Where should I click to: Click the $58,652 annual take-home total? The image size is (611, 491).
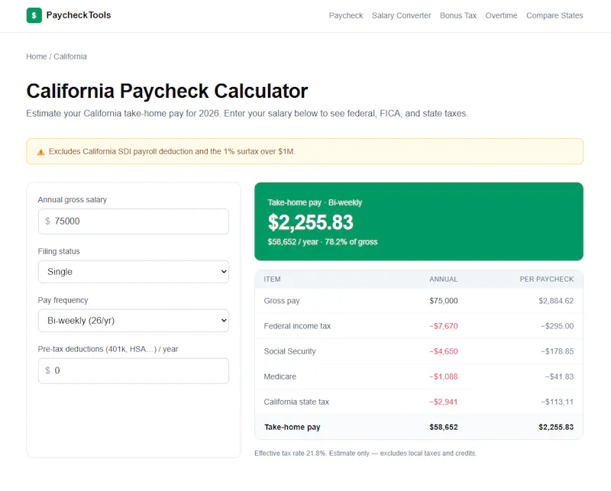click(444, 427)
